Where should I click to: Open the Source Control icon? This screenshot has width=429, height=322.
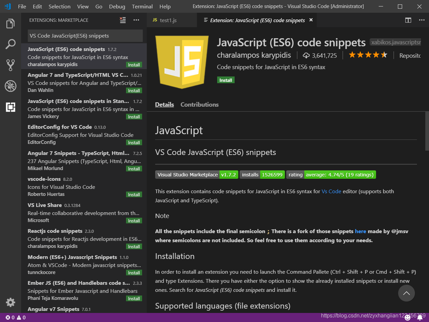pos(10,65)
